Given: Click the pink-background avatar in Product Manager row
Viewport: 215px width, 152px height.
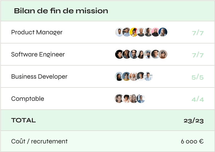Looking at the screenshot, I should coord(156,32).
